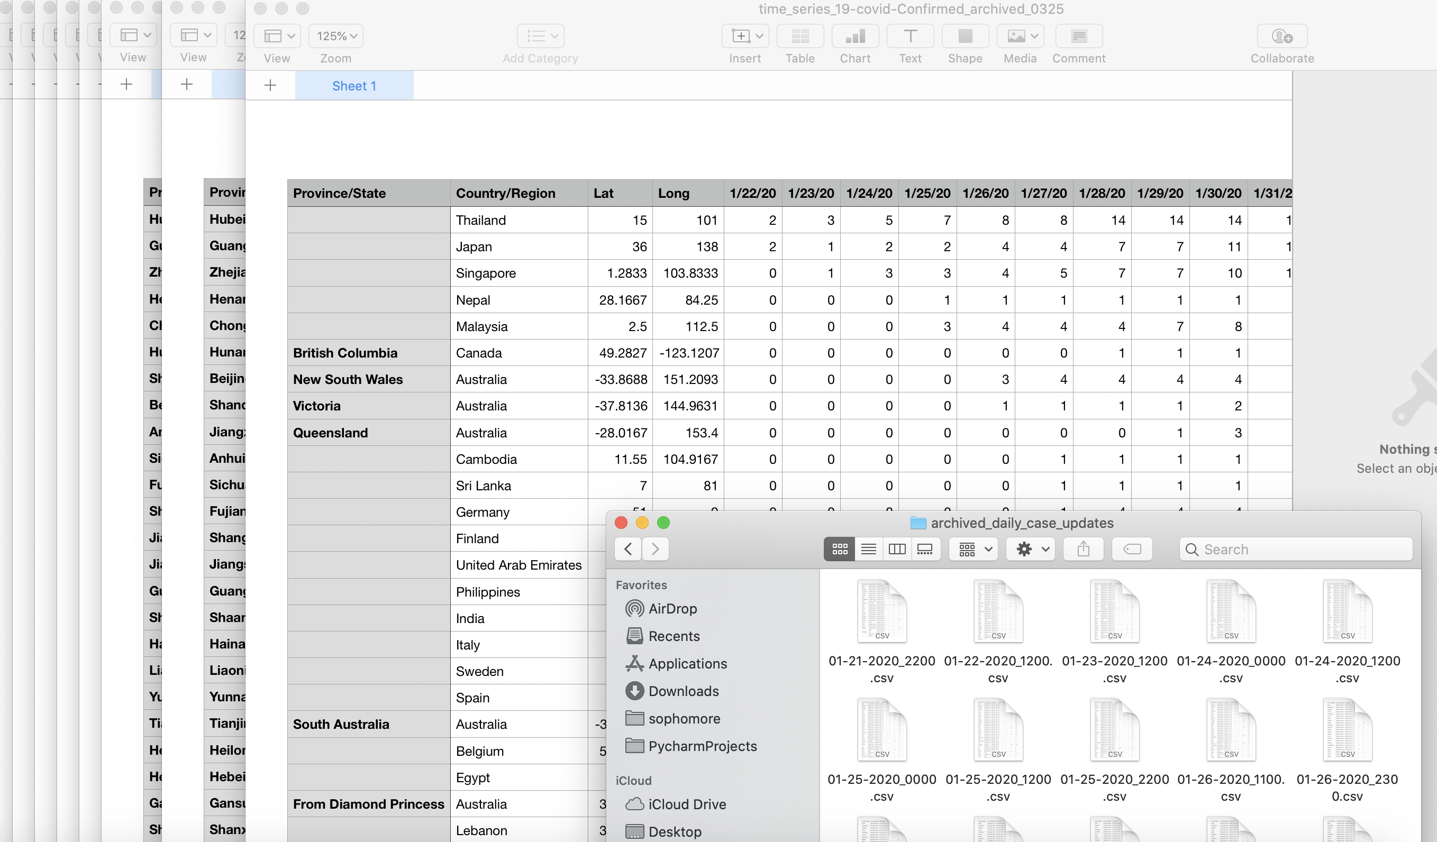This screenshot has height=842, width=1437.
Task: Switch Finder to list view
Action: [868, 549]
